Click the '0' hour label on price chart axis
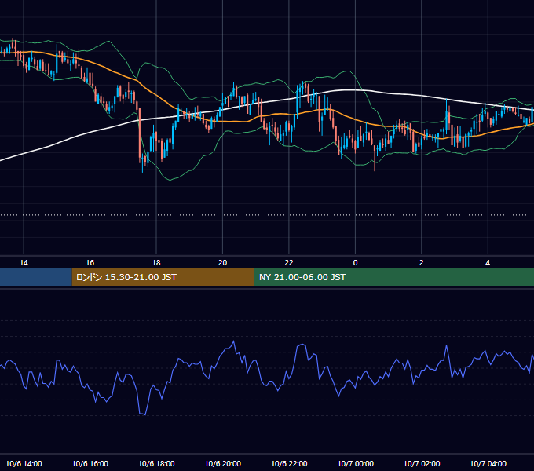The width and height of the screenshot is (534, 471). pos(355,263)
